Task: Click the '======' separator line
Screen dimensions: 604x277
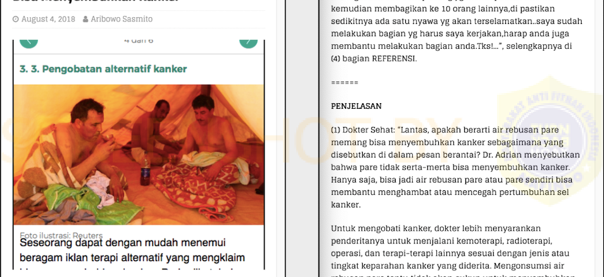Action: [345, 83]
